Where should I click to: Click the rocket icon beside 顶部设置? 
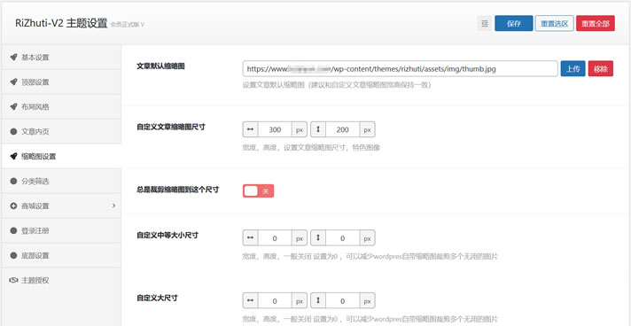point(13,82)
